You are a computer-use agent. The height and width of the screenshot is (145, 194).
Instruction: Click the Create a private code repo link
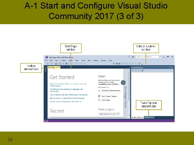(68, 95)
